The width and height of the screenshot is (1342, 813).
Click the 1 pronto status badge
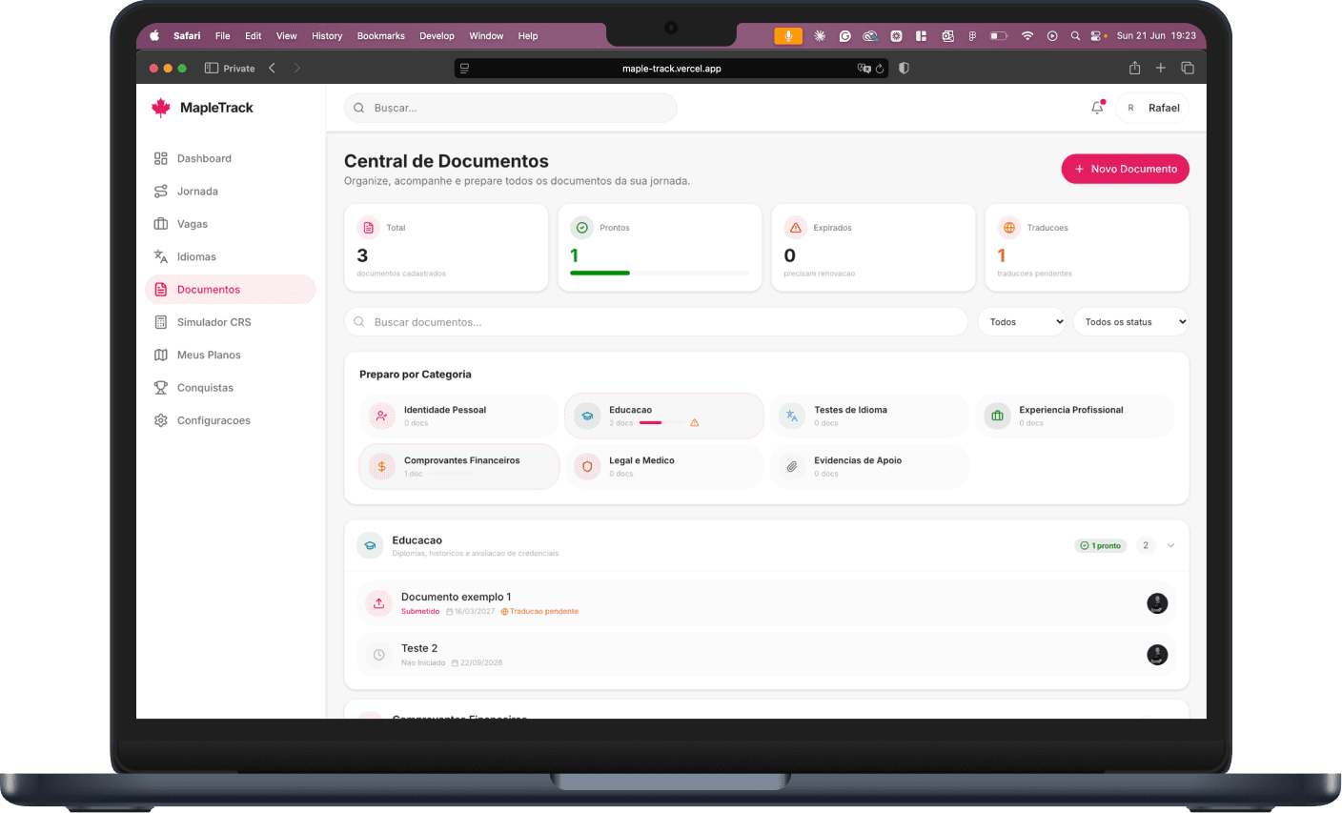tap(1101, 546)
